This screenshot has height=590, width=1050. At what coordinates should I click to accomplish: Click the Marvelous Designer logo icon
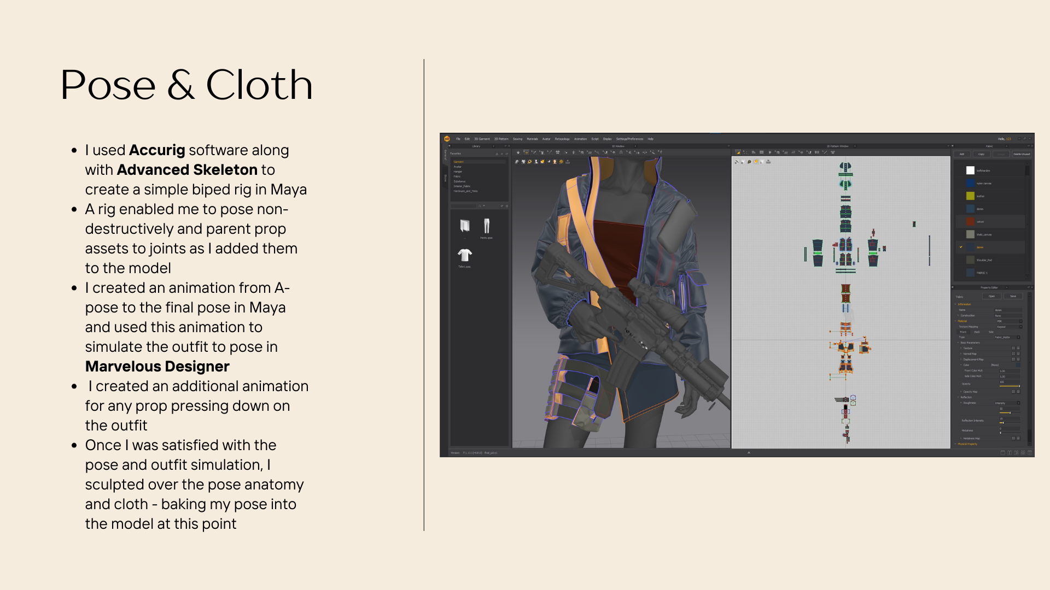tap(447, 139)
